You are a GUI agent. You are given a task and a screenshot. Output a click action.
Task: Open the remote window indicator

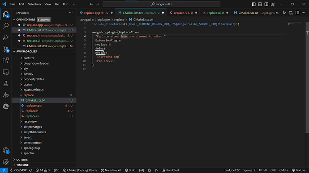[4, 170]
